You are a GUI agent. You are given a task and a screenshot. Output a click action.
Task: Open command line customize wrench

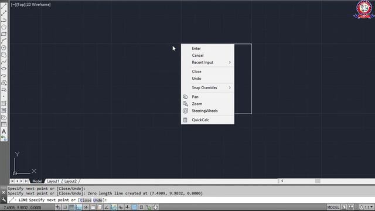pos(4,199)
